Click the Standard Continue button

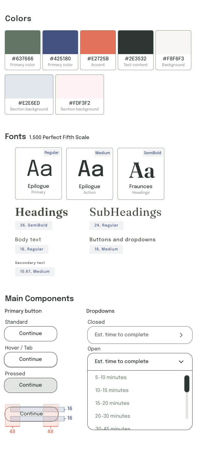[x=30, y=333]
